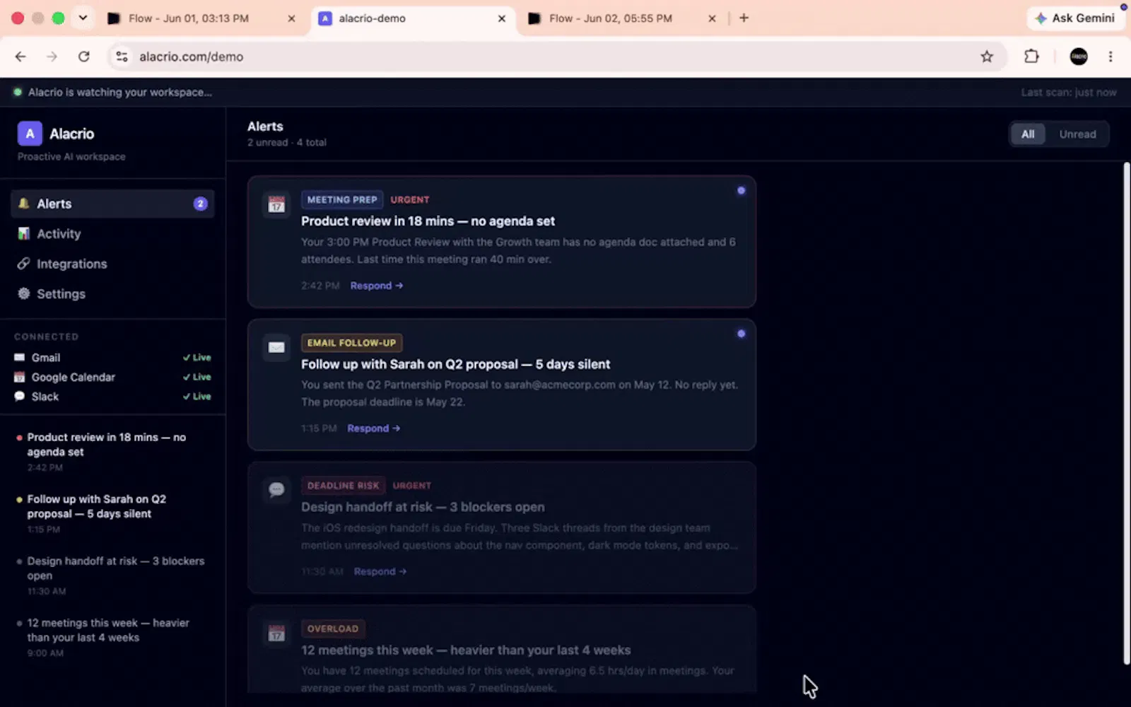Click the browser forward arrow
1131x707 pixels.
pyautogui.click(x=52, y=57)
